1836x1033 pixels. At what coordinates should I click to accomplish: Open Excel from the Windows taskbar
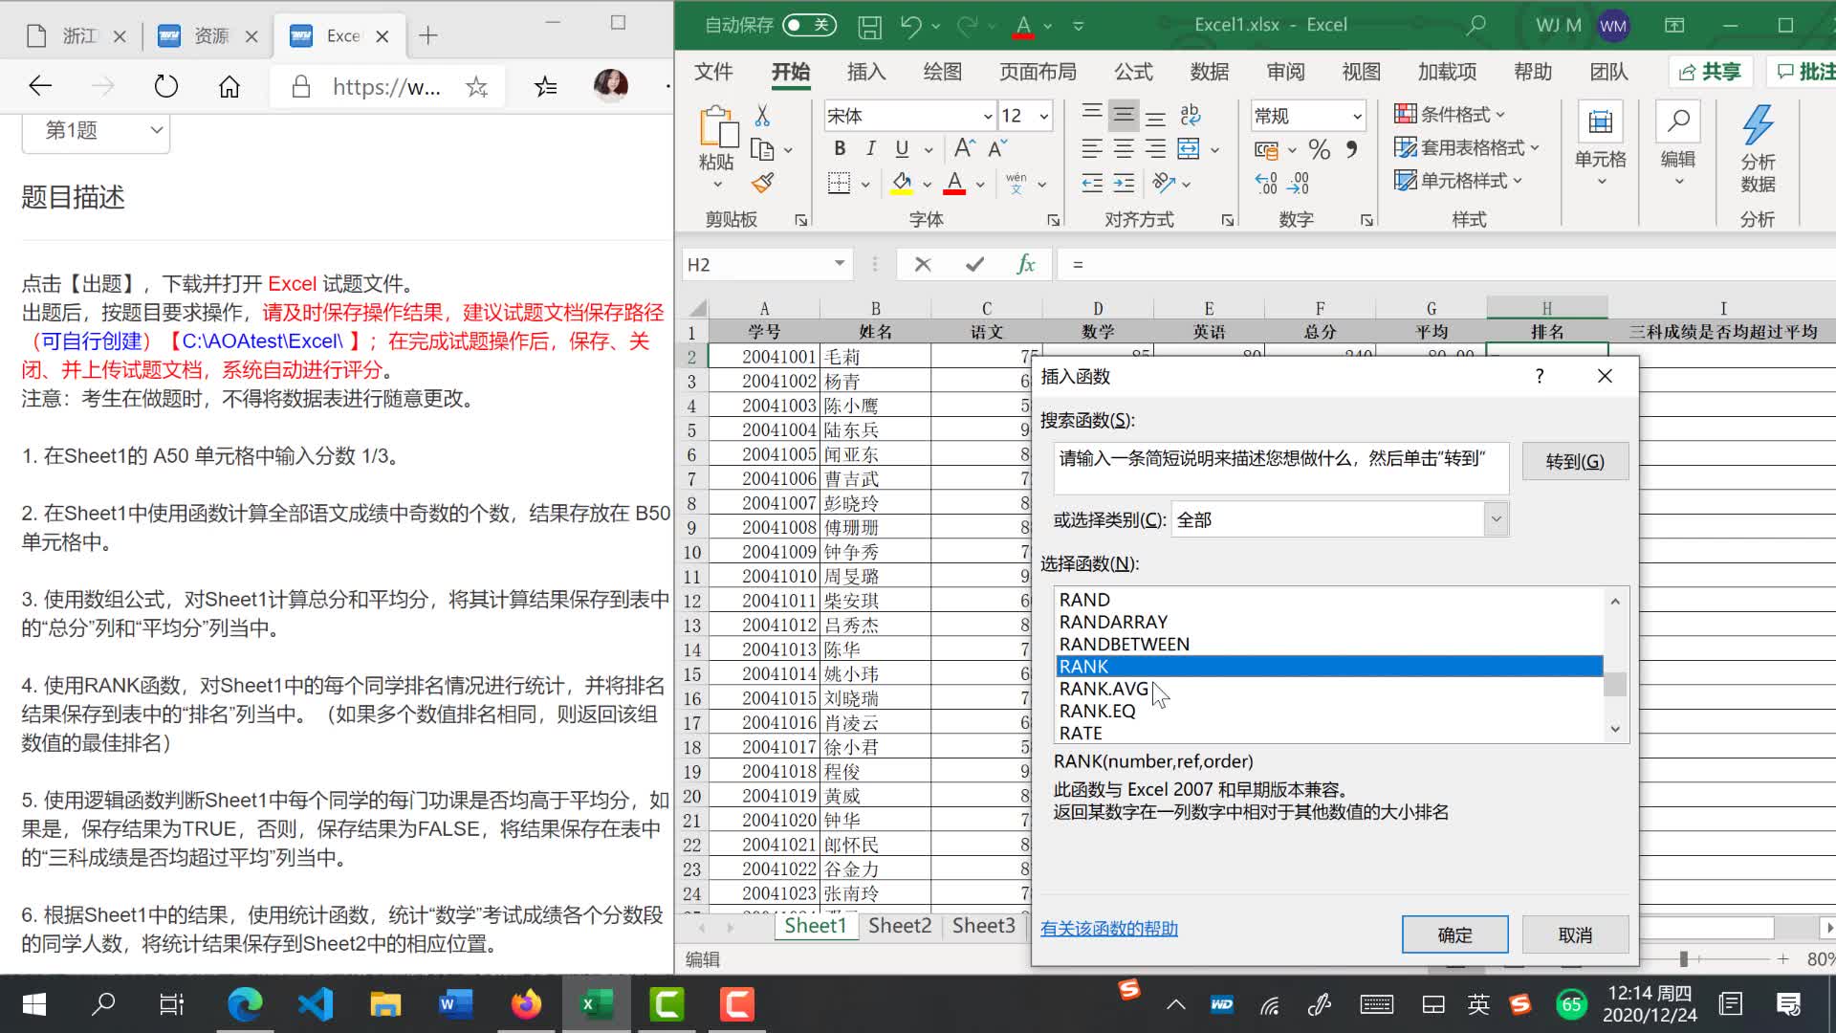point(595,1004)
